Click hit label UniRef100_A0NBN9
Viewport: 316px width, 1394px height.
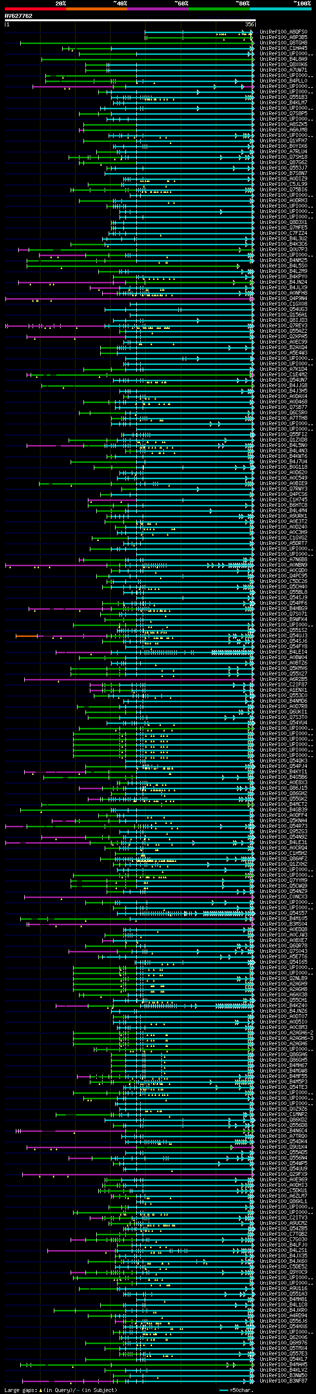(283, 565)
